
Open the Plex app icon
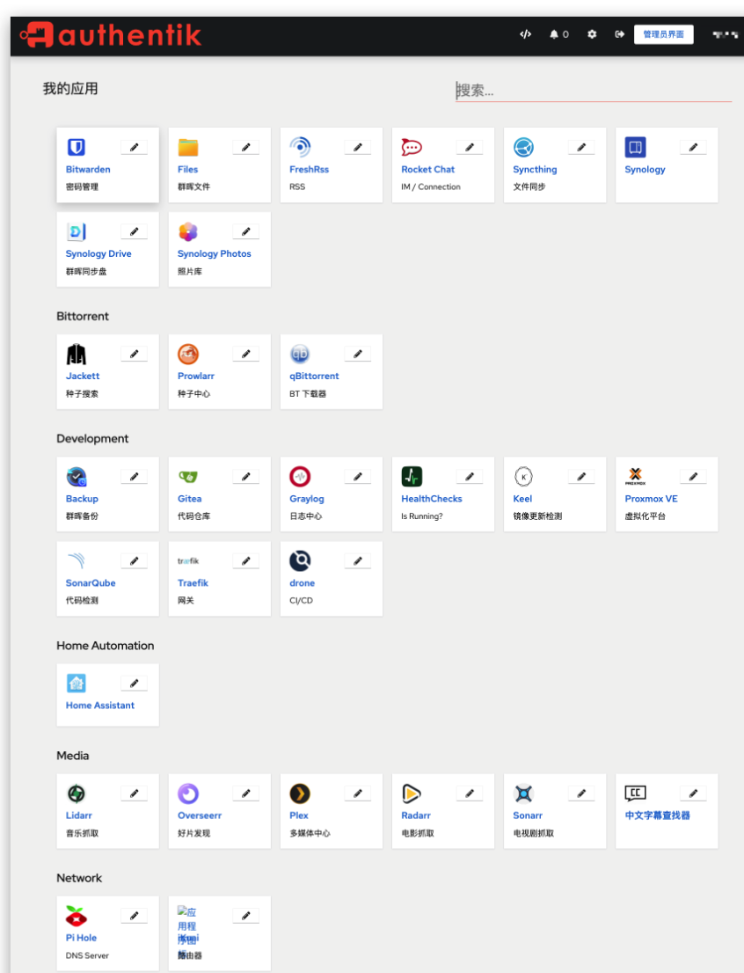click(x=300, y=794)
